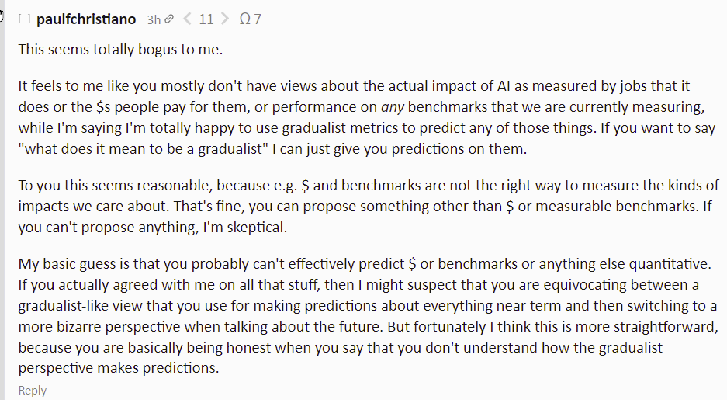Open the 3h timestamp permalink

point(154,19)
